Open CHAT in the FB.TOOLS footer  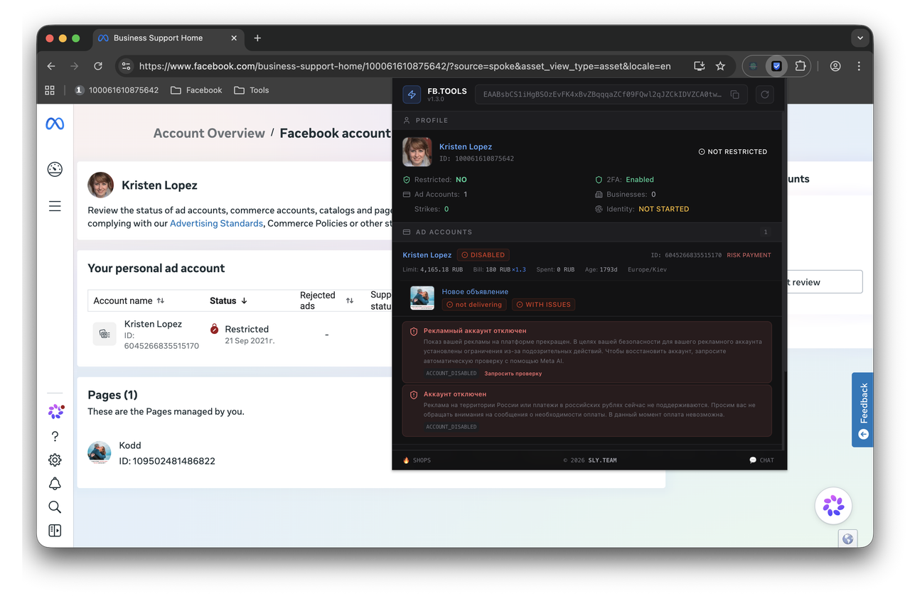(761, 460)
